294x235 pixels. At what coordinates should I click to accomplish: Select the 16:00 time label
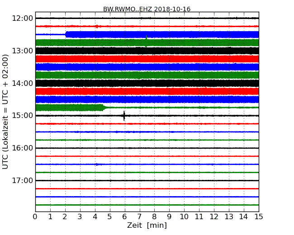point(22,148)
